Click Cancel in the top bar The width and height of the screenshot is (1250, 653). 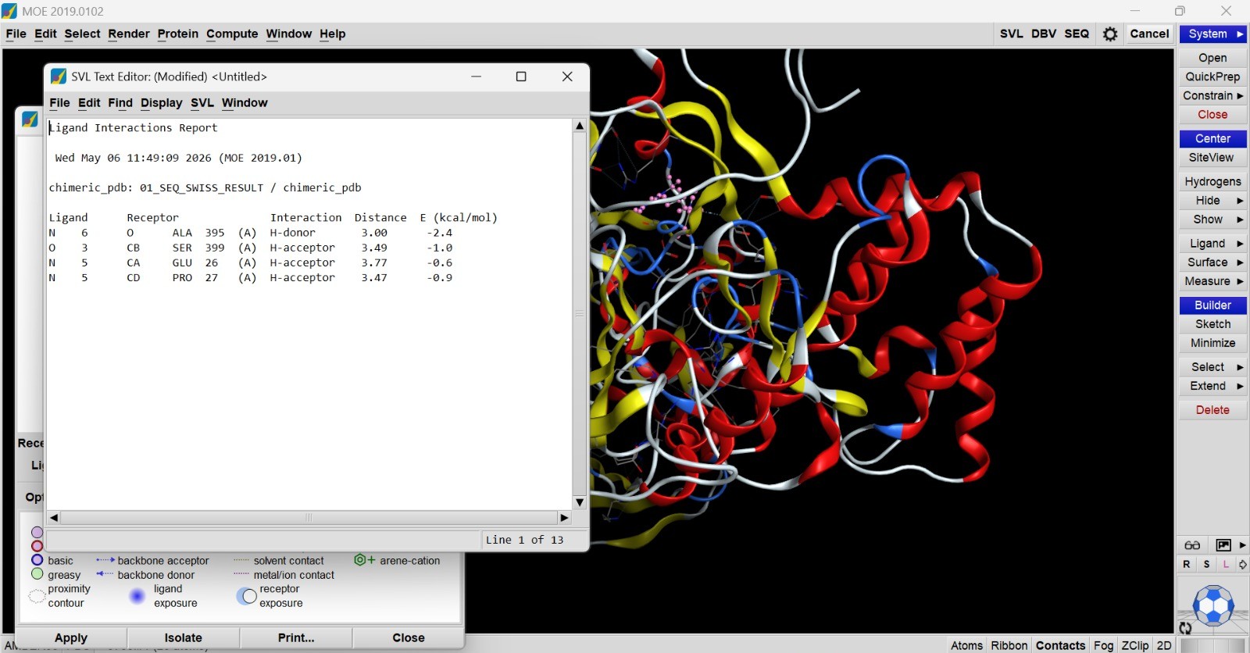click(1149, 34)
